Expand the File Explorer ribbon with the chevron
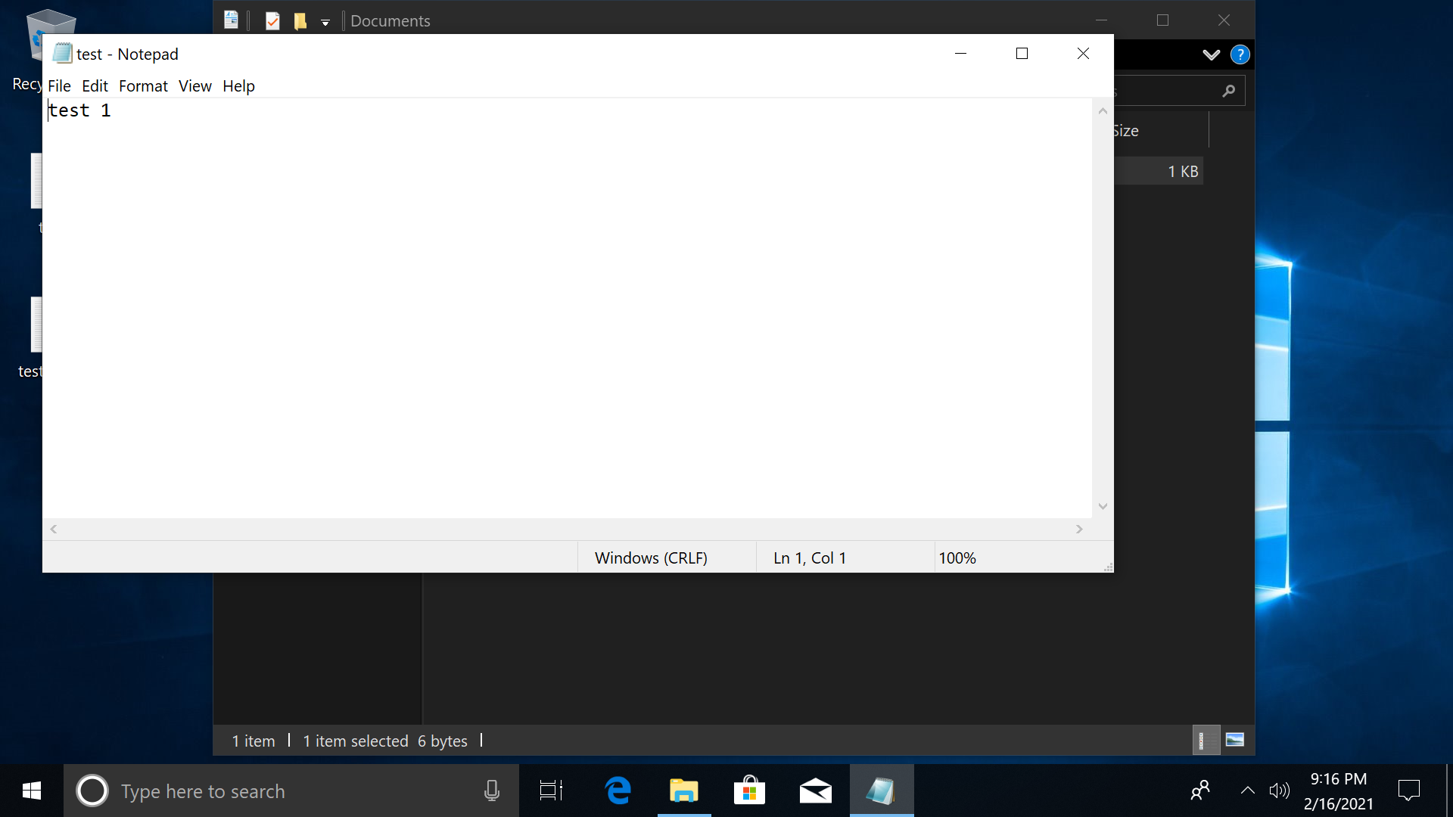The width and height of the screenshot is (1453, 817). (x=1212, y=54)
